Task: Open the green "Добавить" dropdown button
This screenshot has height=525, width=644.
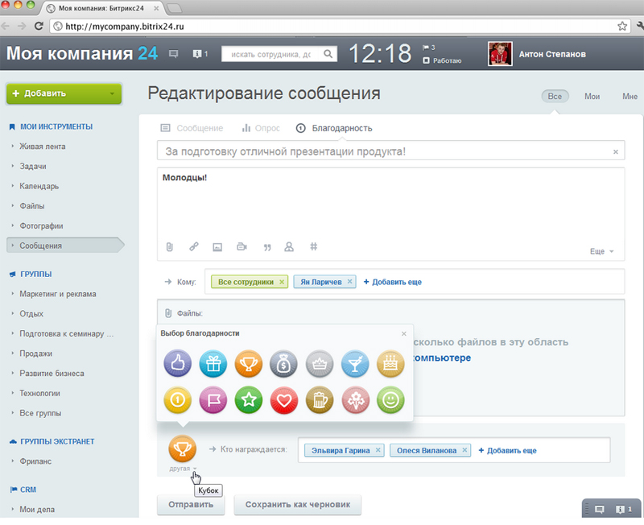Action: click(64, 93)
